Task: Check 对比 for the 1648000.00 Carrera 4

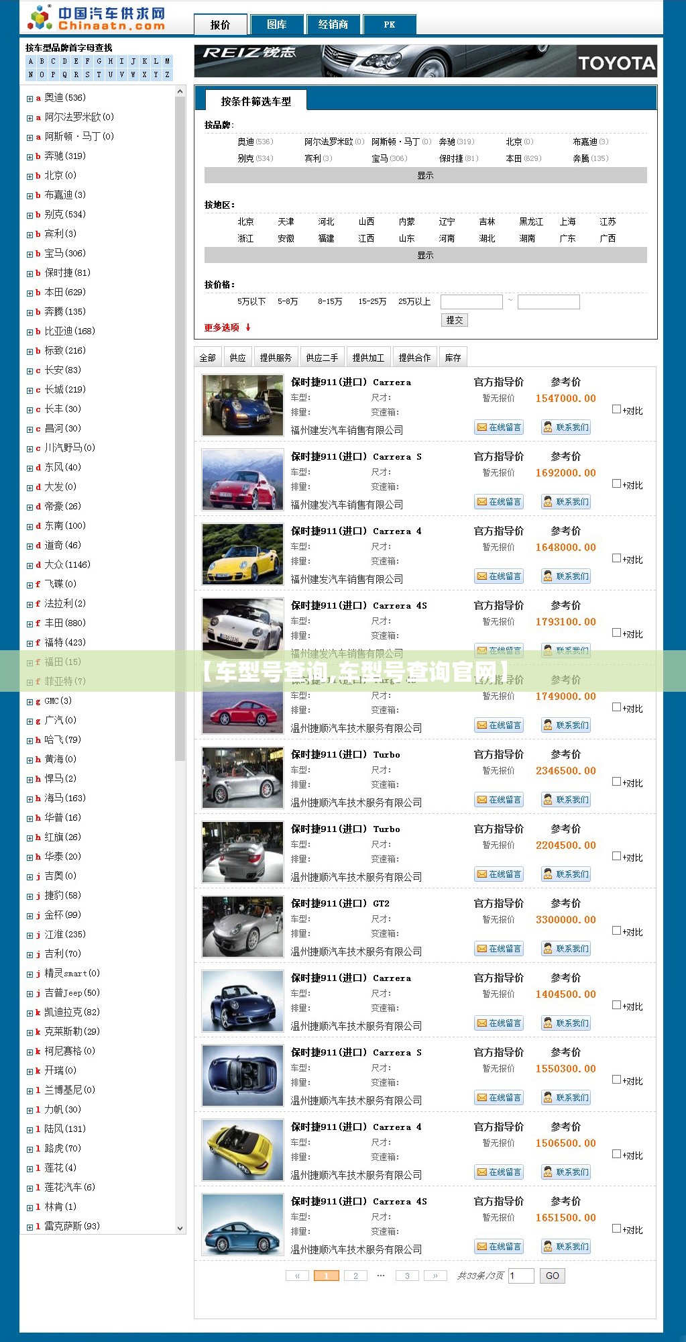Action: pyautogui.click(x=616, y=558)
